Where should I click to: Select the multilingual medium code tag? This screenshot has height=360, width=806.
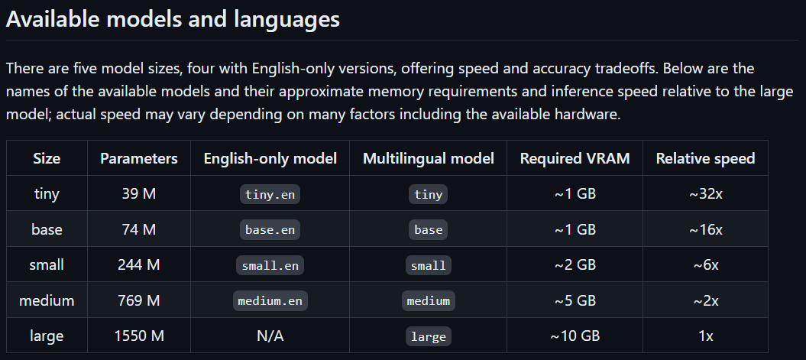[428, 300]
